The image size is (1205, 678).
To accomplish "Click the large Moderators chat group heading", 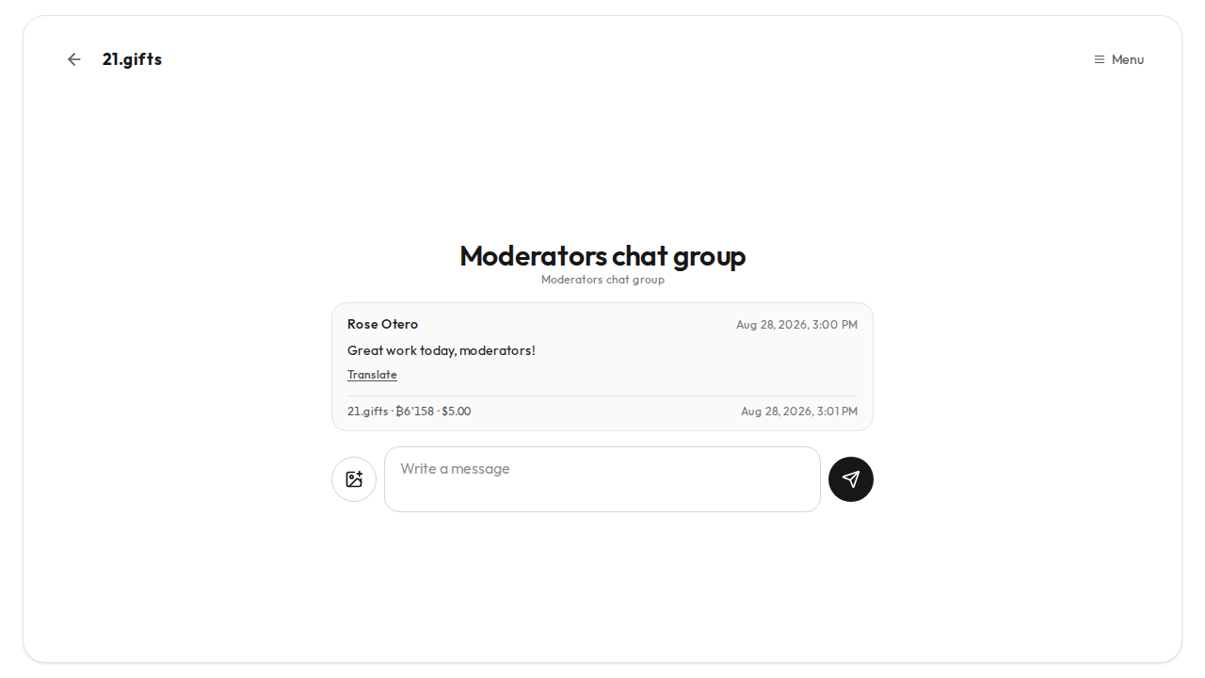I will (602, 255).
